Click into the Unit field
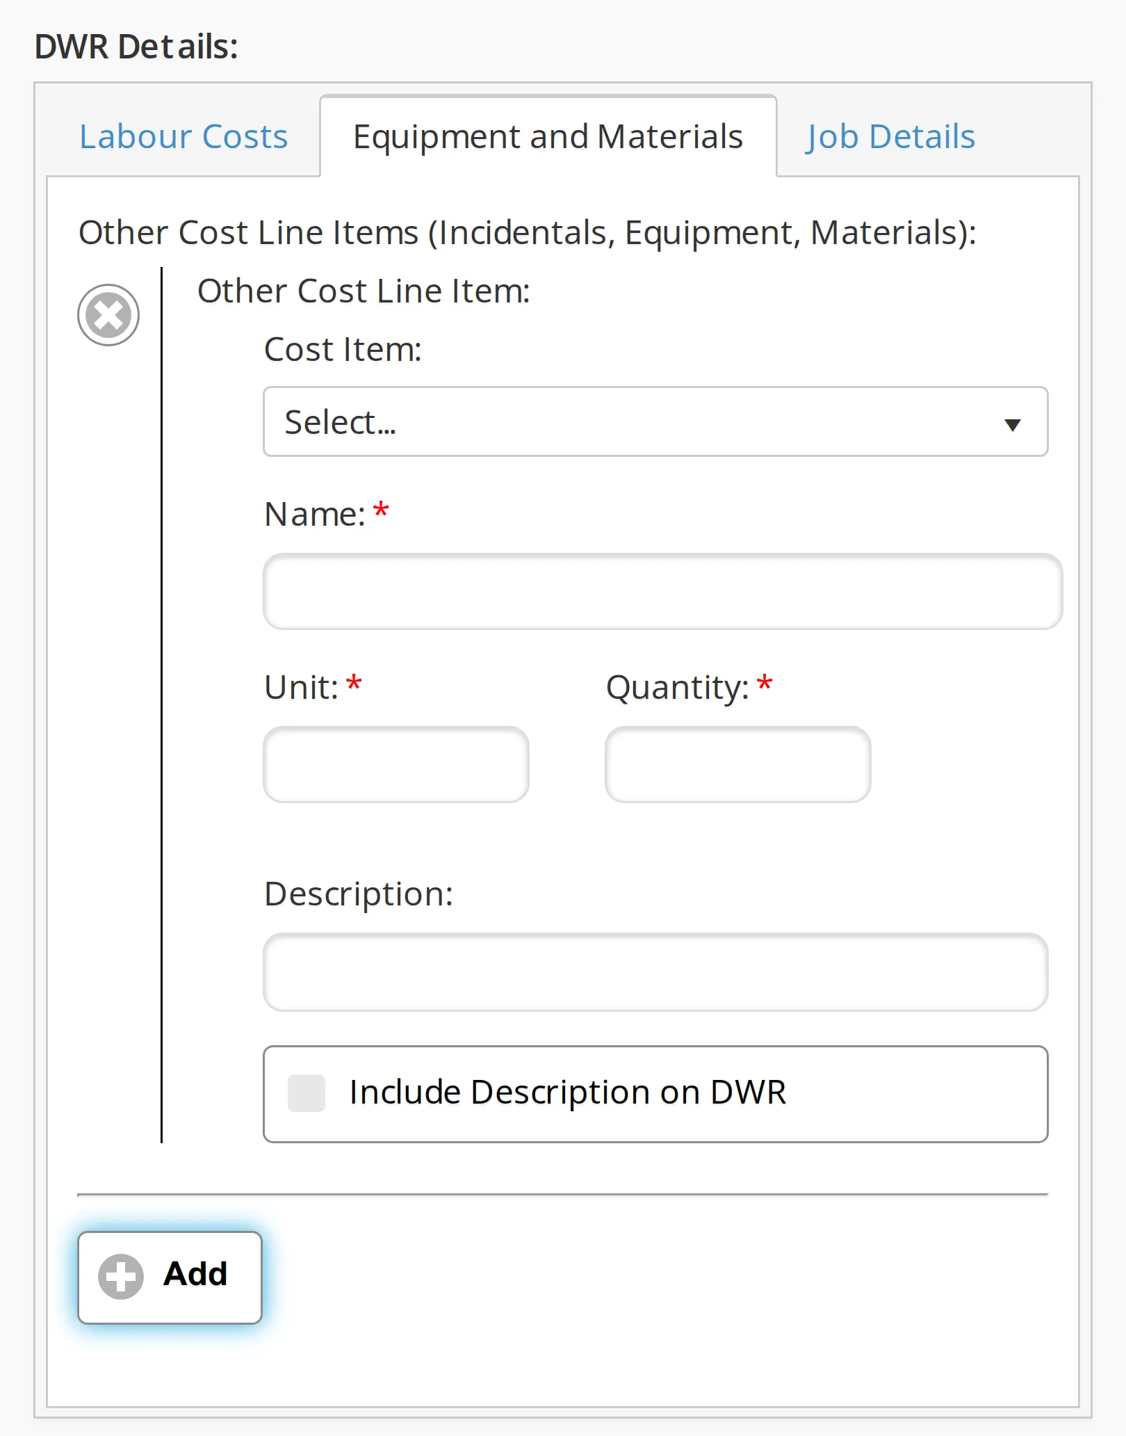The image size is (1126, 1436). (x=396, y=765)
